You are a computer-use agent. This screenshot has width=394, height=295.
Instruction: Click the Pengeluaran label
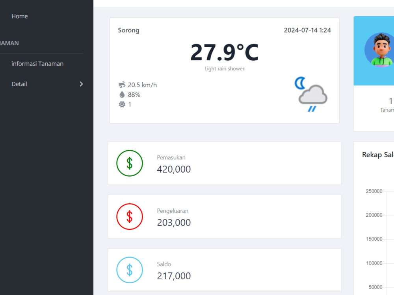(173, 211)
